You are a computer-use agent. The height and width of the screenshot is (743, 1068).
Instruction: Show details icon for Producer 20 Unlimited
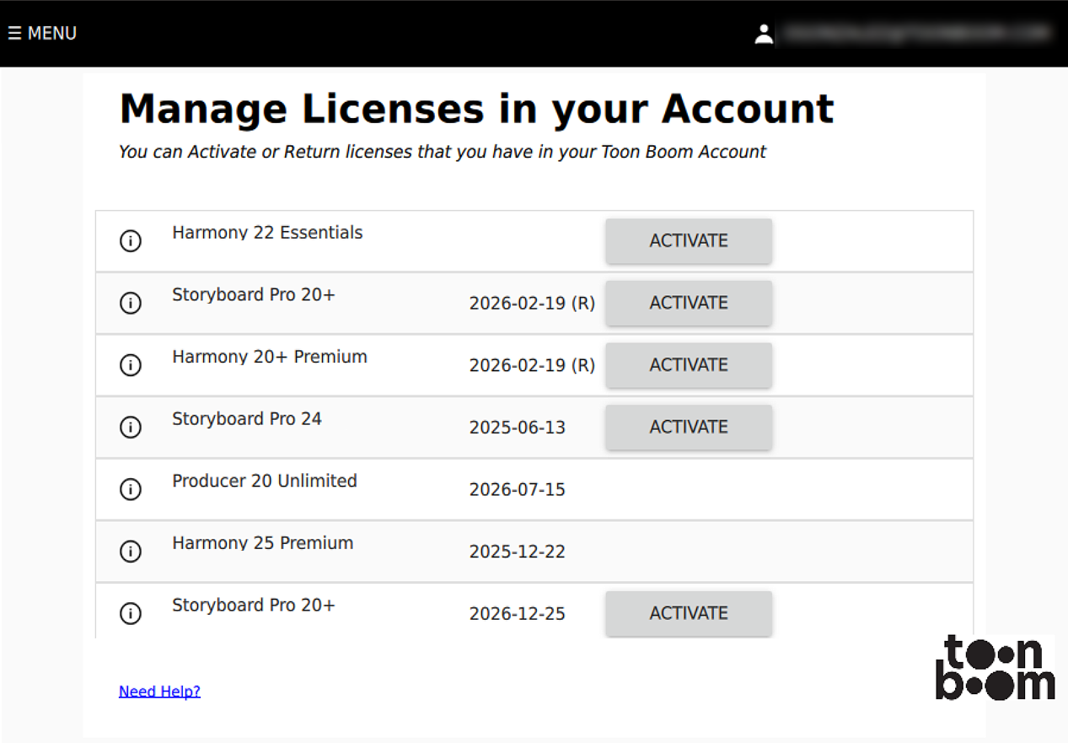tap(131, 489)
